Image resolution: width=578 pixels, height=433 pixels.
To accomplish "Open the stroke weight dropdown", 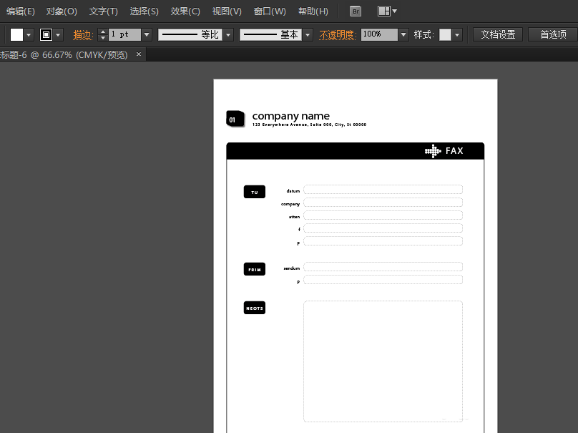I will point(147,34).
